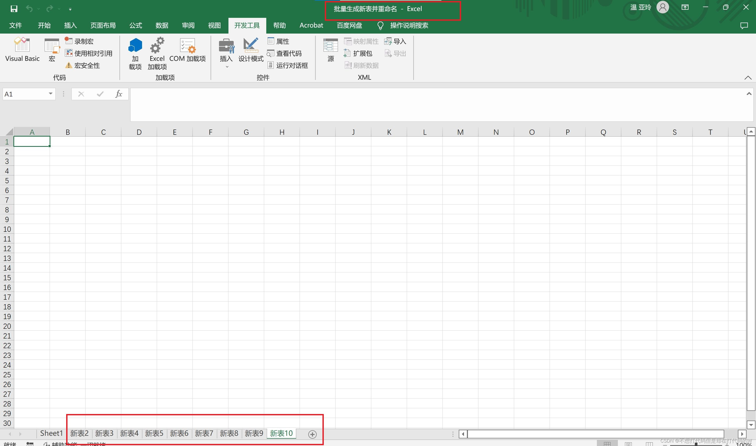Open the XML Source (源) pane
The image size is (756, 446).
pos(330,50)
